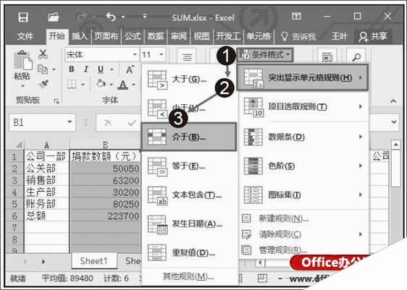
Task: Click the Open folder icon
Action: pos(53,17)
